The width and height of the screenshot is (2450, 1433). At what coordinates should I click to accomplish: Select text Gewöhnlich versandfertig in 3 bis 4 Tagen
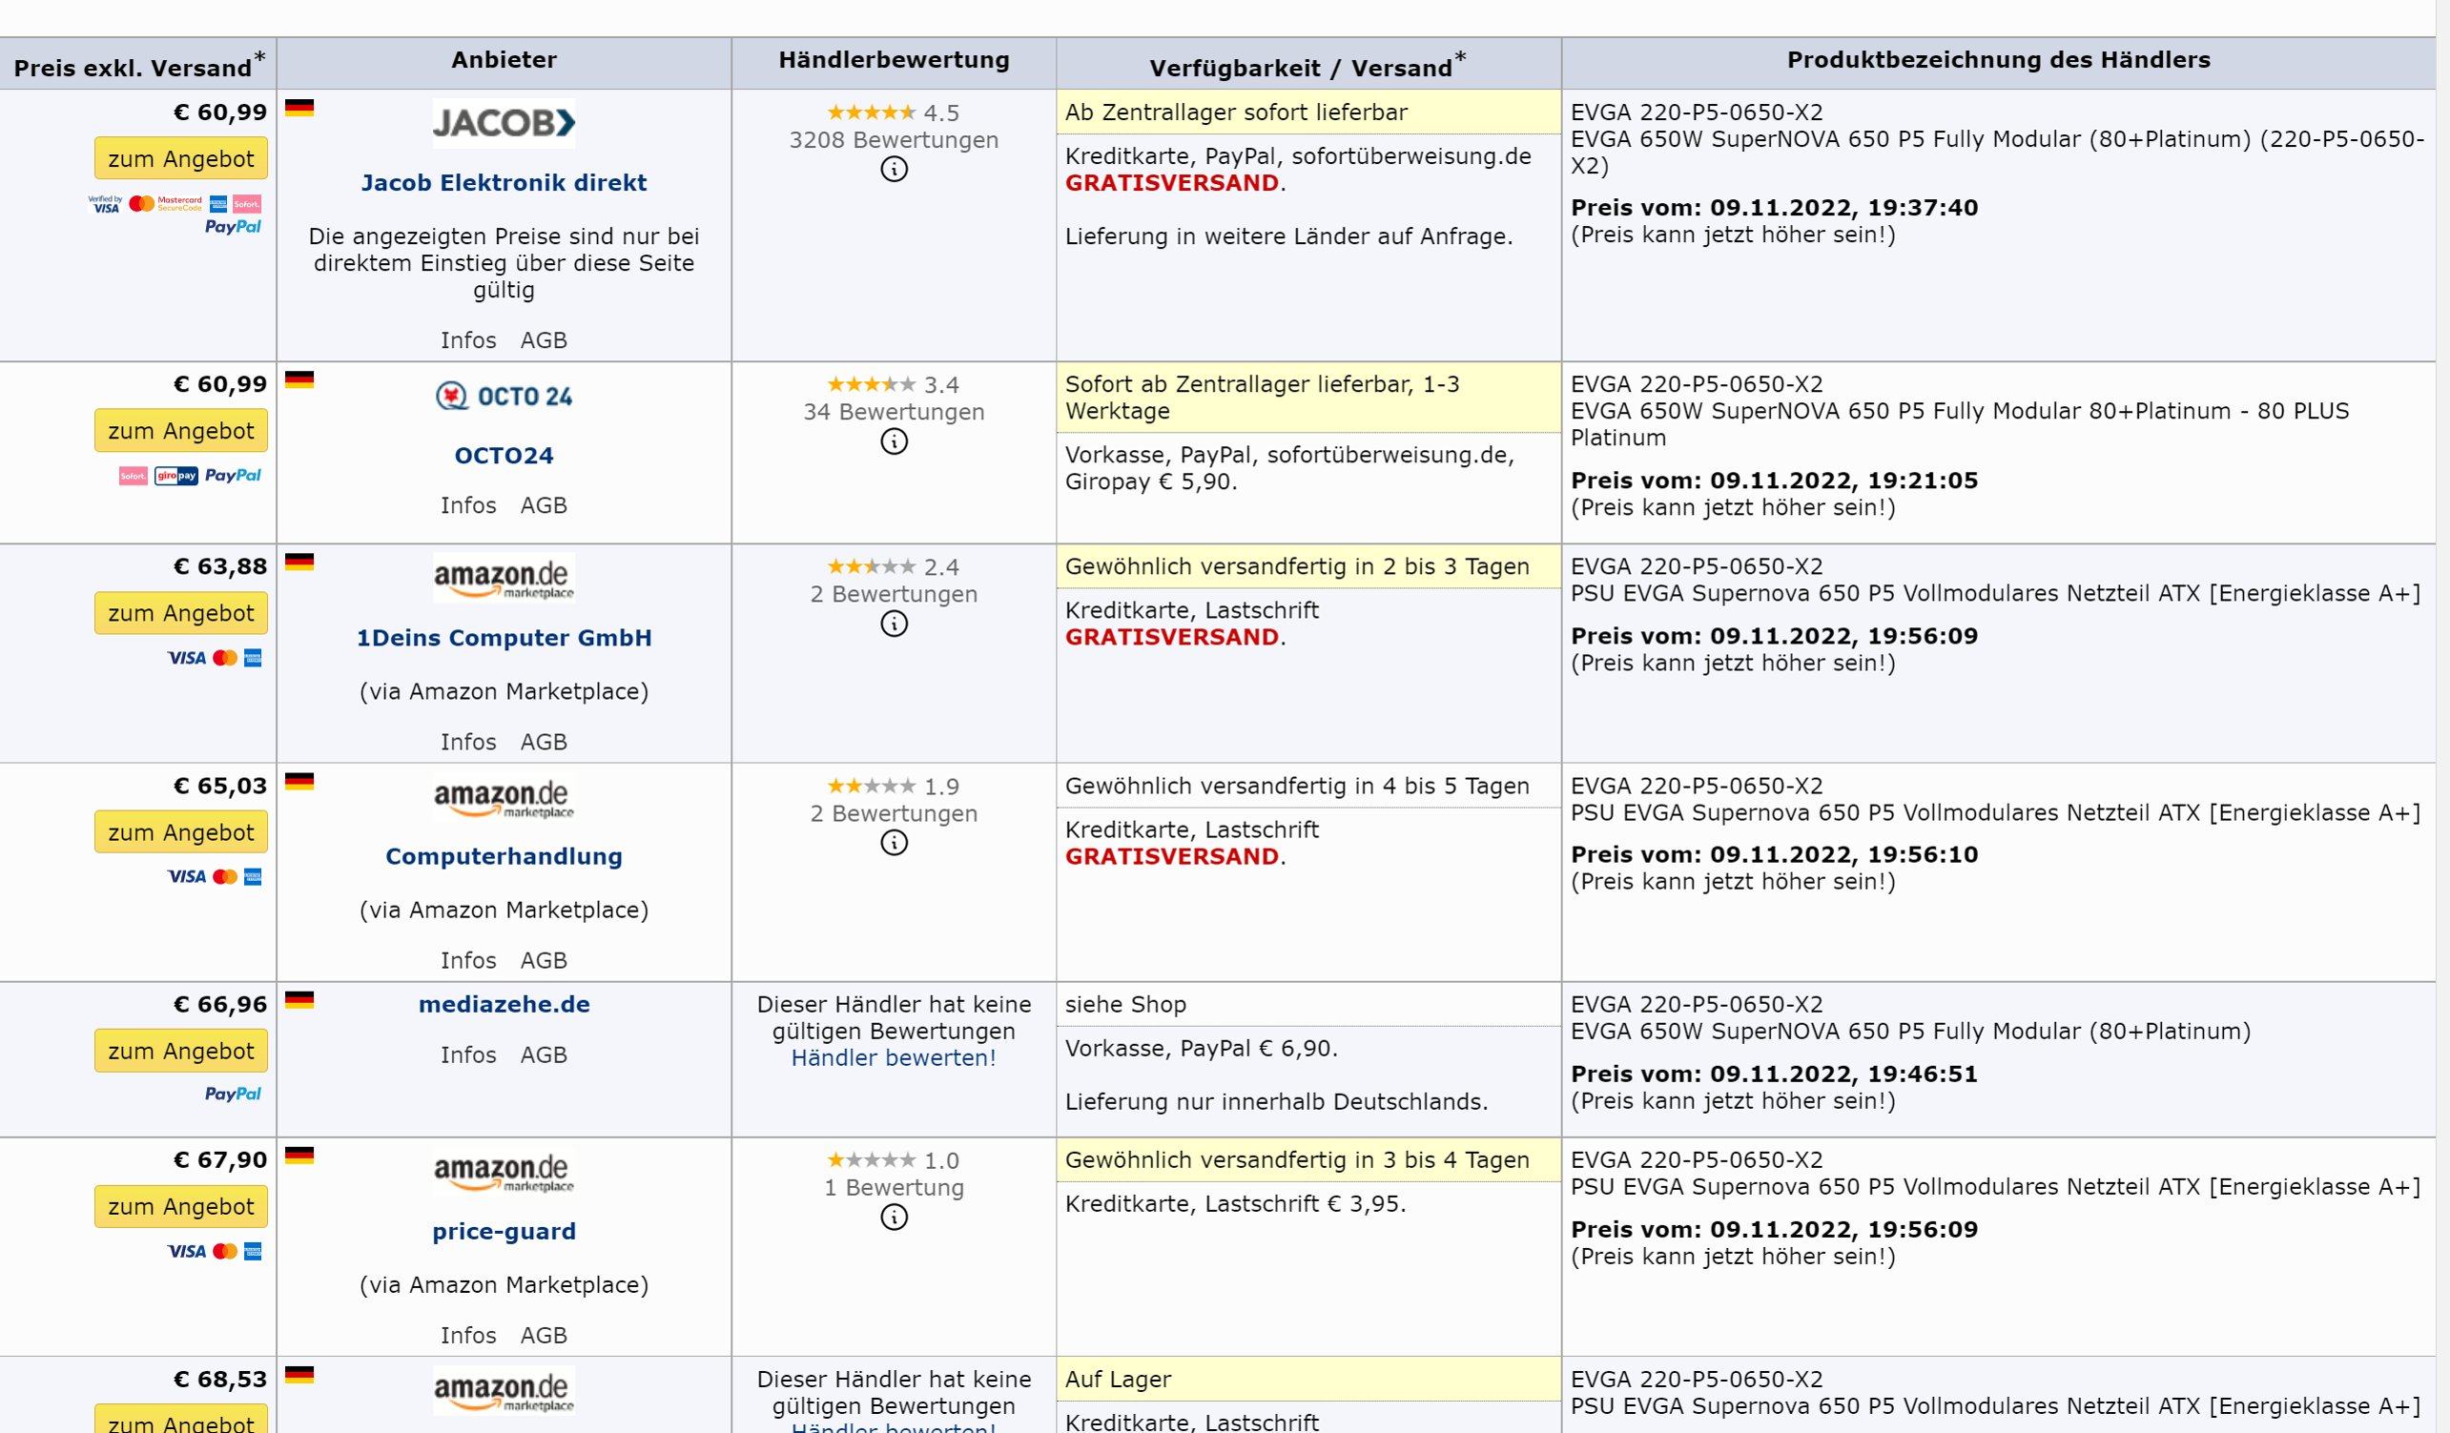coord(1297,1160)
